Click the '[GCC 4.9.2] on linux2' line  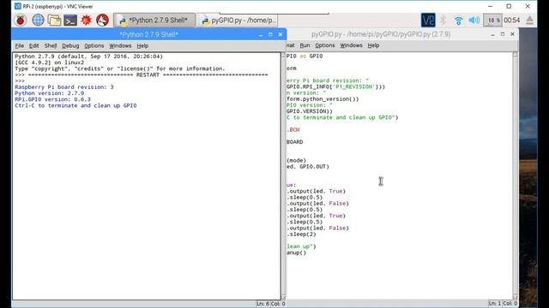pos(50,62)
